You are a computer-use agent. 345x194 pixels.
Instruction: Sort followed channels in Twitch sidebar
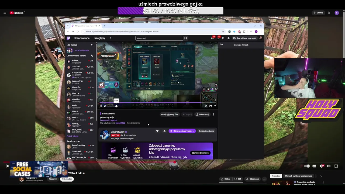point(92,56)
